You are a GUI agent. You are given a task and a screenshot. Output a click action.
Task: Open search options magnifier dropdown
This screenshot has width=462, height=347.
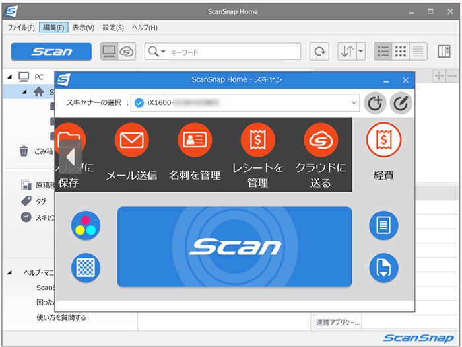tap(156, 52)
